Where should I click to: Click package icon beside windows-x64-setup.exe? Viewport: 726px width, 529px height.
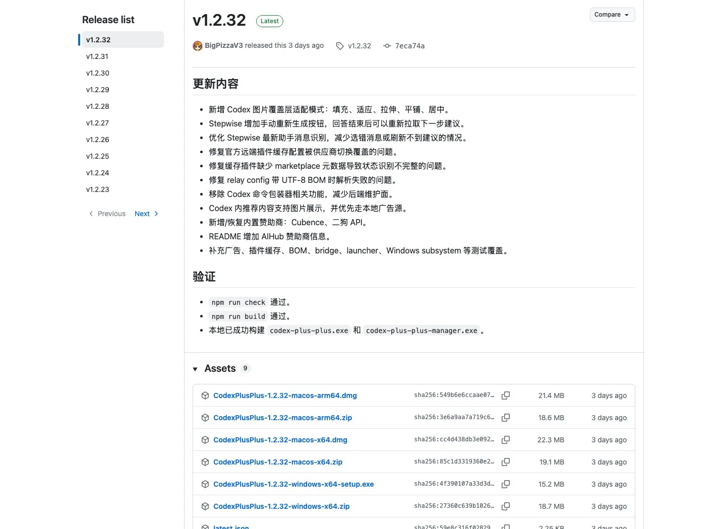(205, 484)
